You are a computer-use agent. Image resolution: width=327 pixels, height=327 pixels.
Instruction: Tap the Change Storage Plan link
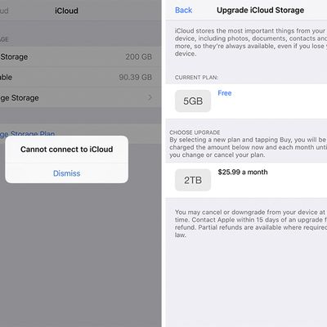click(27, 134)
